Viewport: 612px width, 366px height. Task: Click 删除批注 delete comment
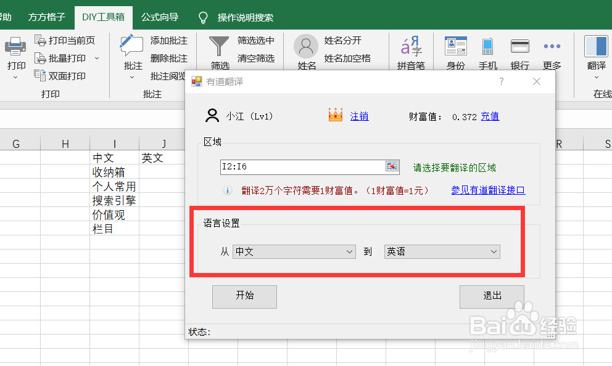pyautogui.click(x=168, y=59)
